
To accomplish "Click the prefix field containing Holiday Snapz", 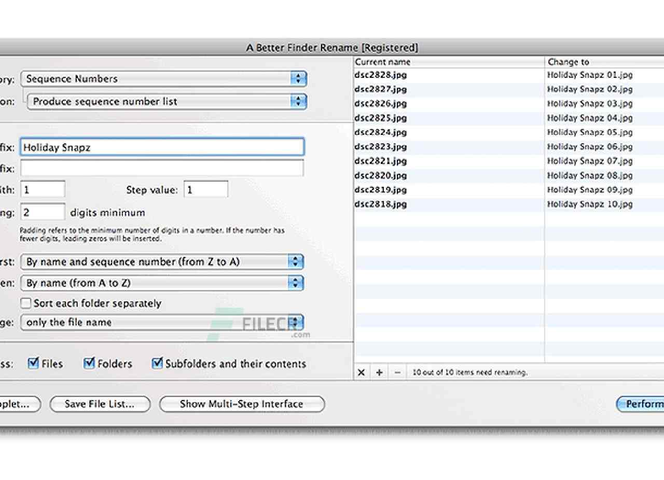I will (x=162, y=147).
